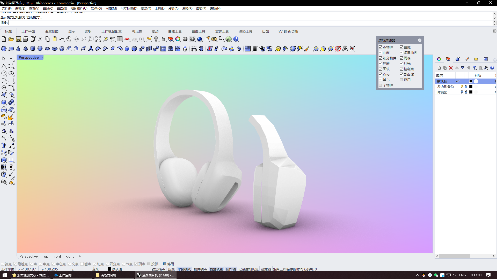This screenshot has height=279, width=497.
Task: Click the Undo arrow icon
Action: pos(61,39)
